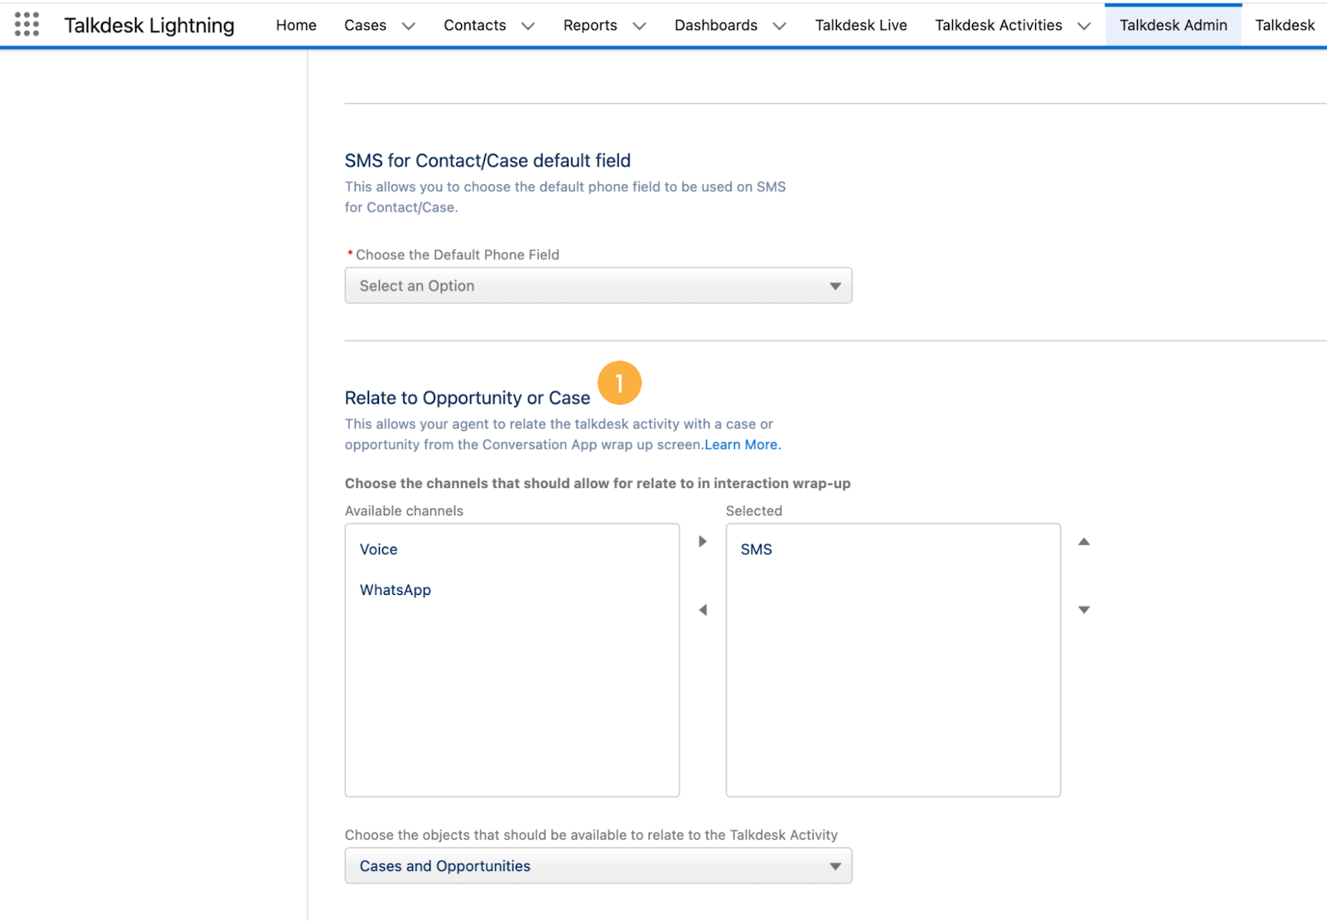The width and height of the screenshot is (1327, 921).
Task: Switch to the Reports tab
Action: [x=590, y=25]
